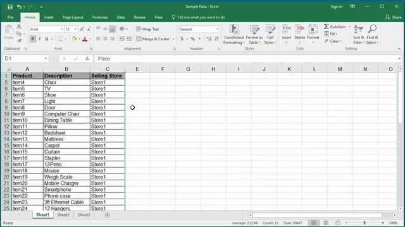Switch to the Formulas tab
Viewport: 405px width, 227px height.
pos(100,17)
